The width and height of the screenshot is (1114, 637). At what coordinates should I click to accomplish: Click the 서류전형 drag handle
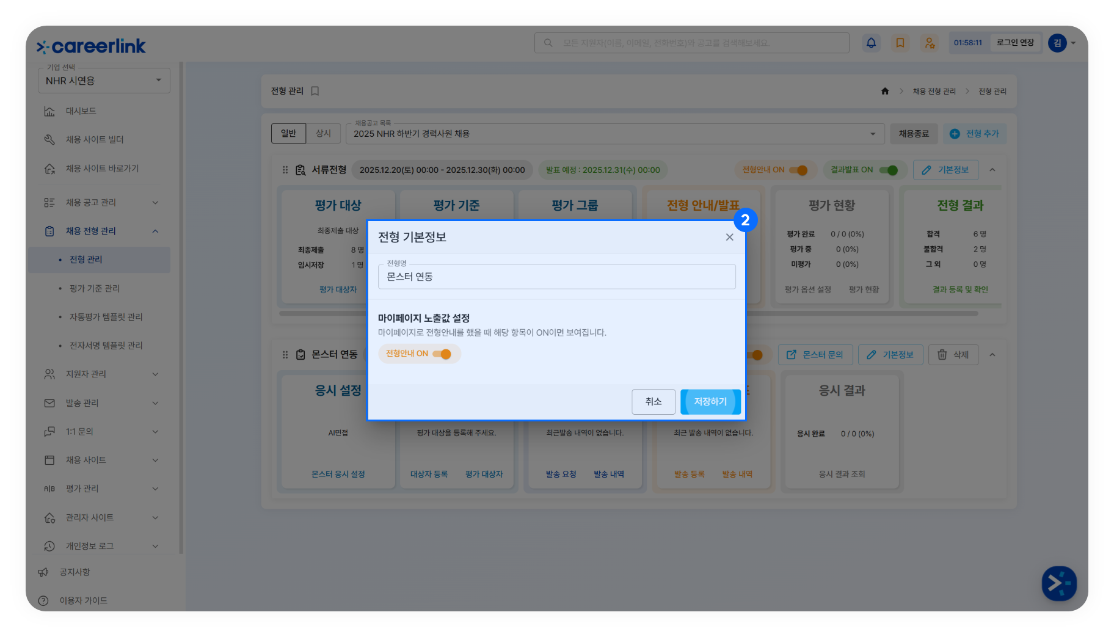[x=285, y=170]
